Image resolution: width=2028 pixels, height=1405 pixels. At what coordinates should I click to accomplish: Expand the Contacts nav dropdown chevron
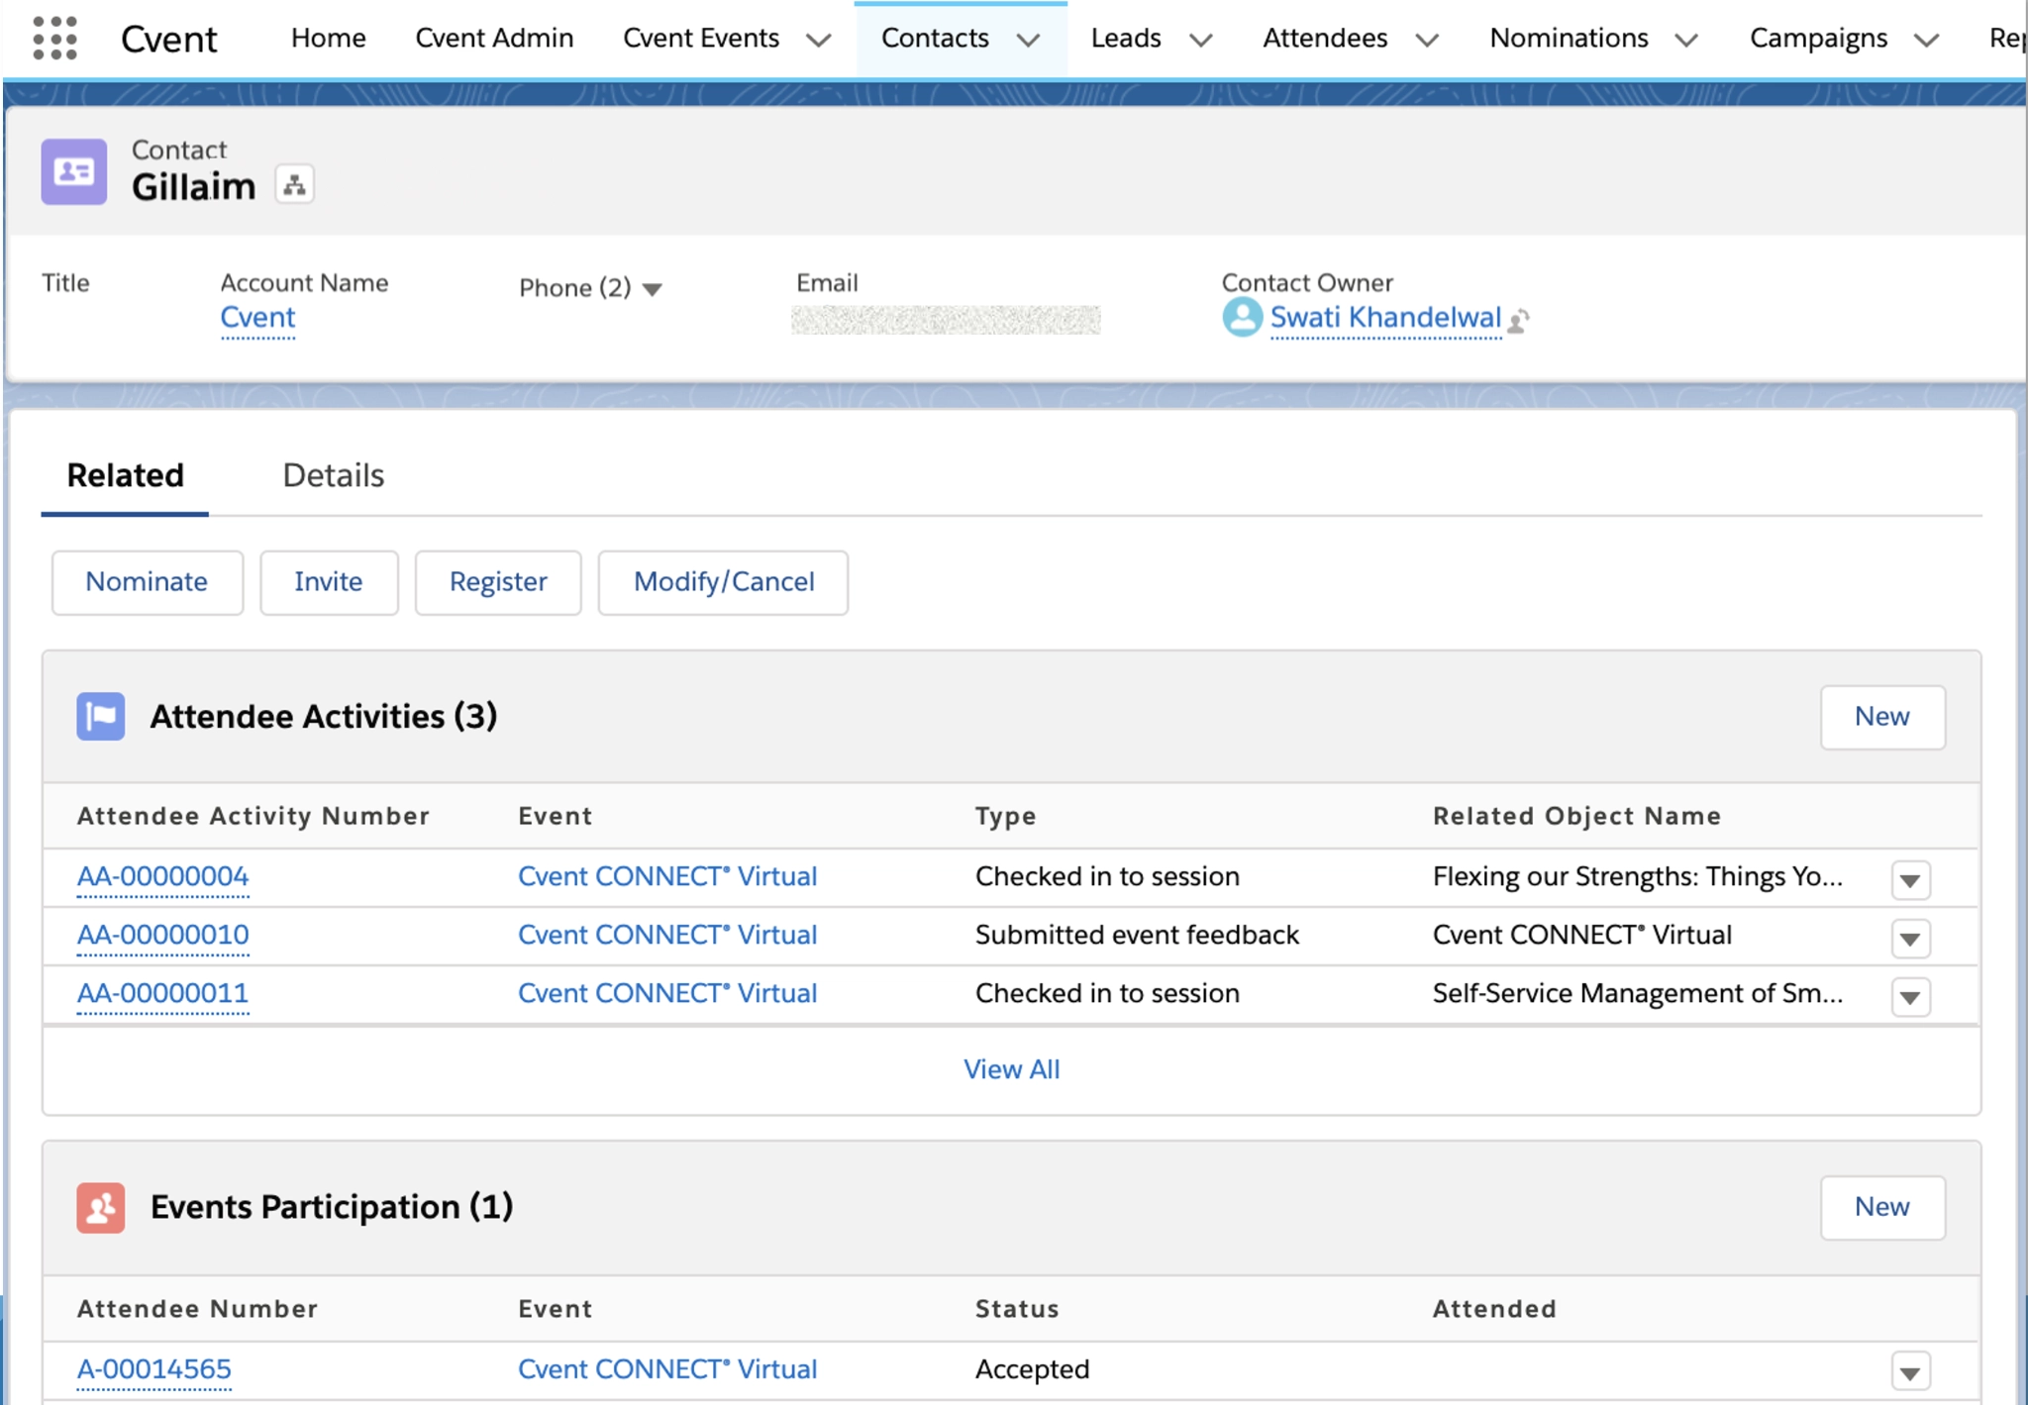click(x=1029, y=40)
